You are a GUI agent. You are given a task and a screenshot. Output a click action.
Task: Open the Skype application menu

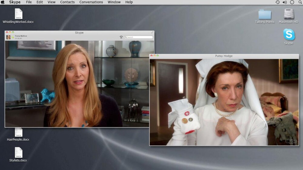15,2
